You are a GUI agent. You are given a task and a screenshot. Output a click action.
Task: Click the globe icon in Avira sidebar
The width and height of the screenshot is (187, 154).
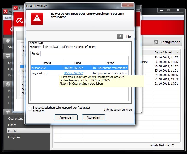(x=8, y=85)
